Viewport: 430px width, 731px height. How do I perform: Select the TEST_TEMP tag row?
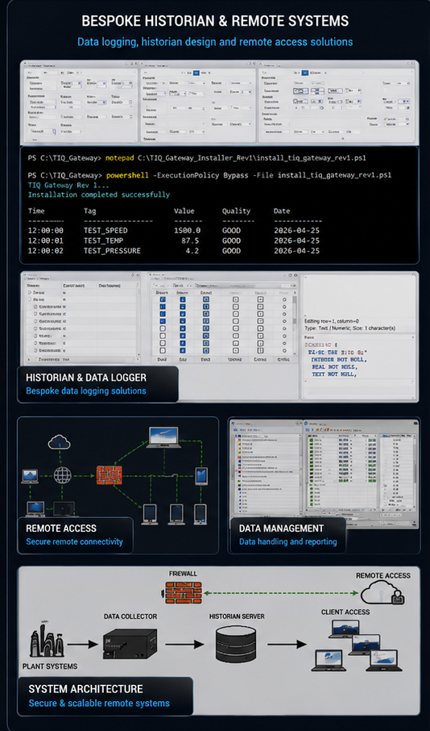[174, 240]
